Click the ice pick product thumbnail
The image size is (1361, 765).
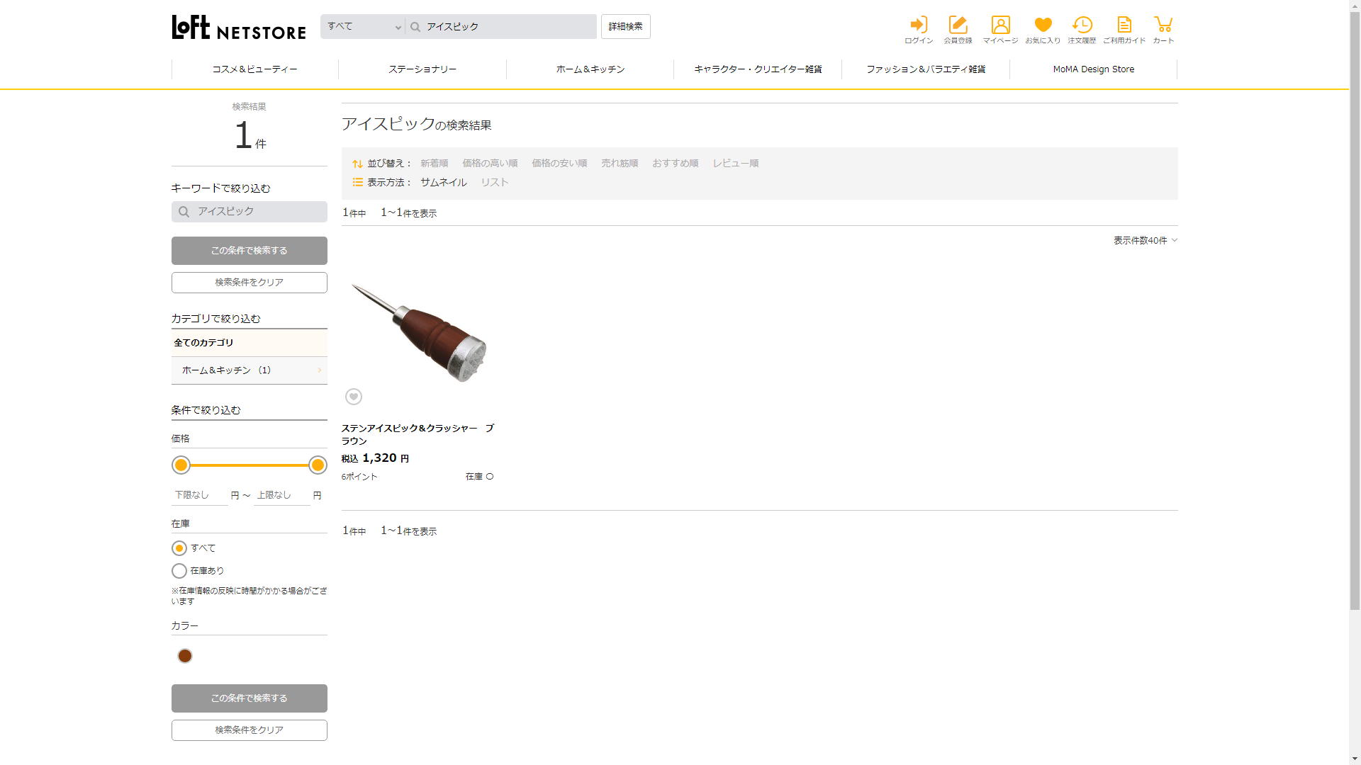click(419, 331)
